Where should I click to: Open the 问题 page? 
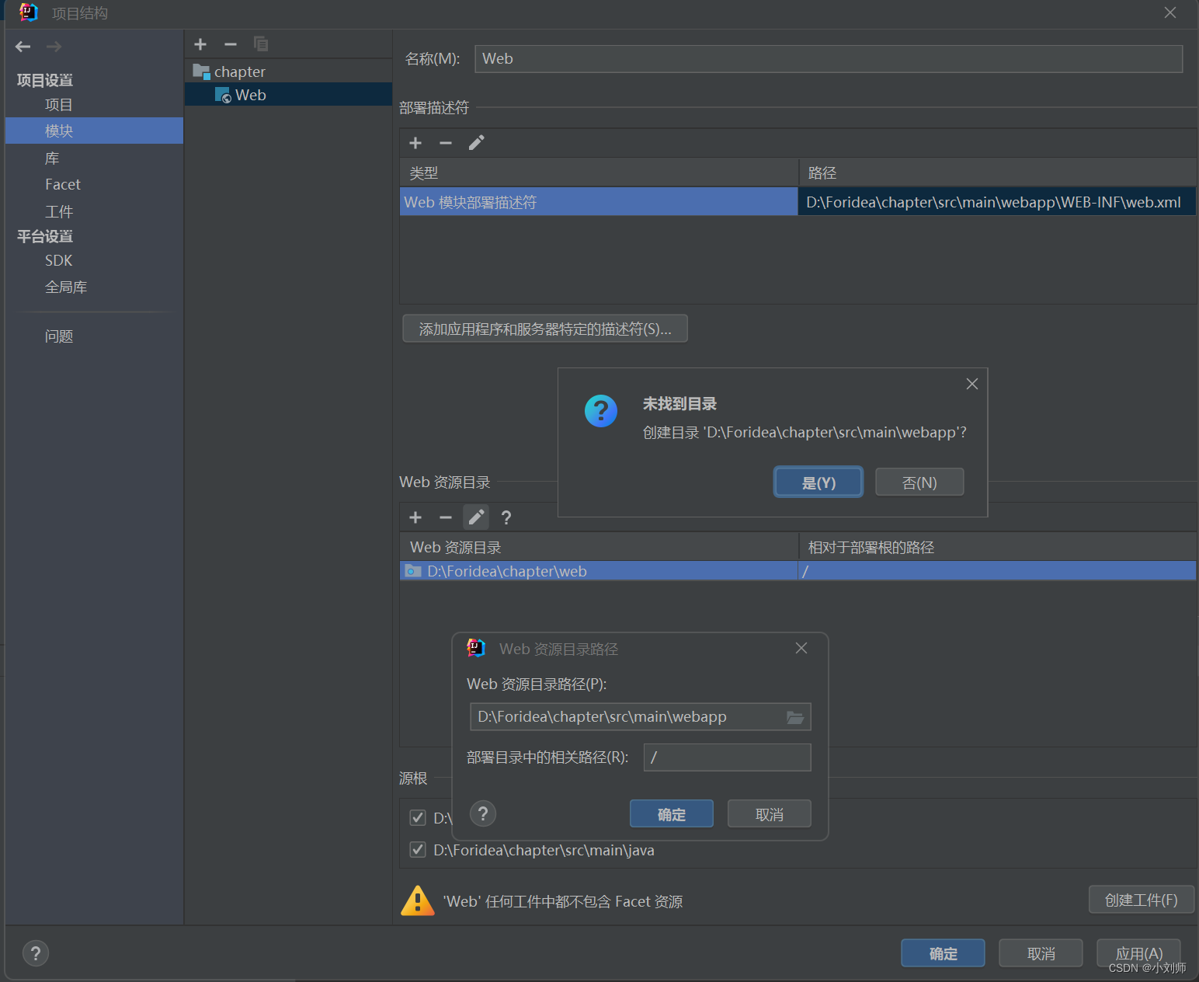[59, 336]
